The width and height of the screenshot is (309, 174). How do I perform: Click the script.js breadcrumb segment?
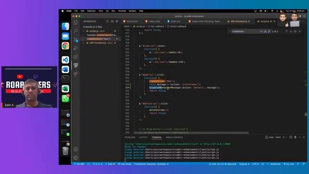pyautogui.click(x=139, y=27)
